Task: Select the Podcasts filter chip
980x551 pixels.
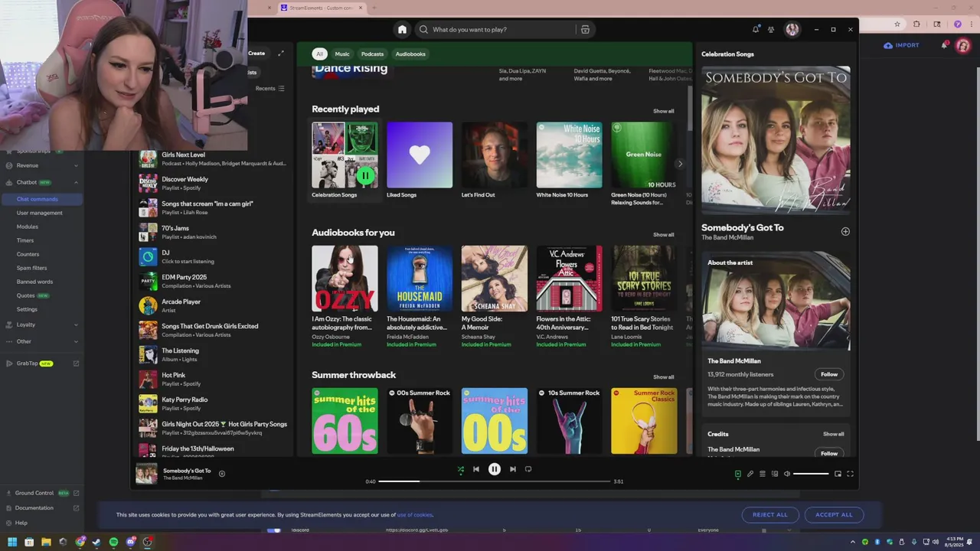Action: pyautogui.click(x=372, y=54)
